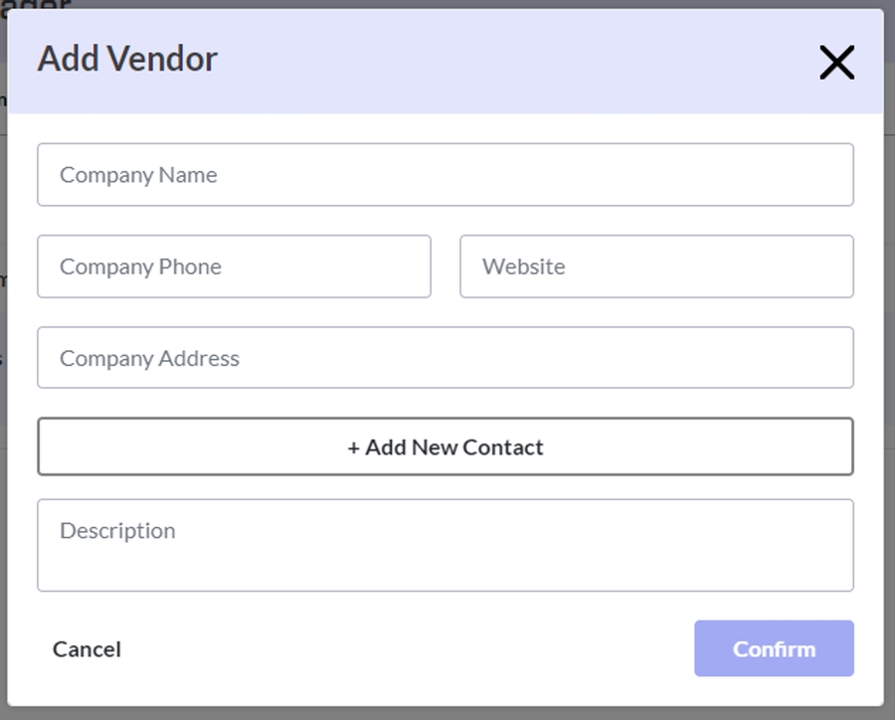Confirm the new vendor
Screen dimensions: 895x720
[x=774, y=649]
